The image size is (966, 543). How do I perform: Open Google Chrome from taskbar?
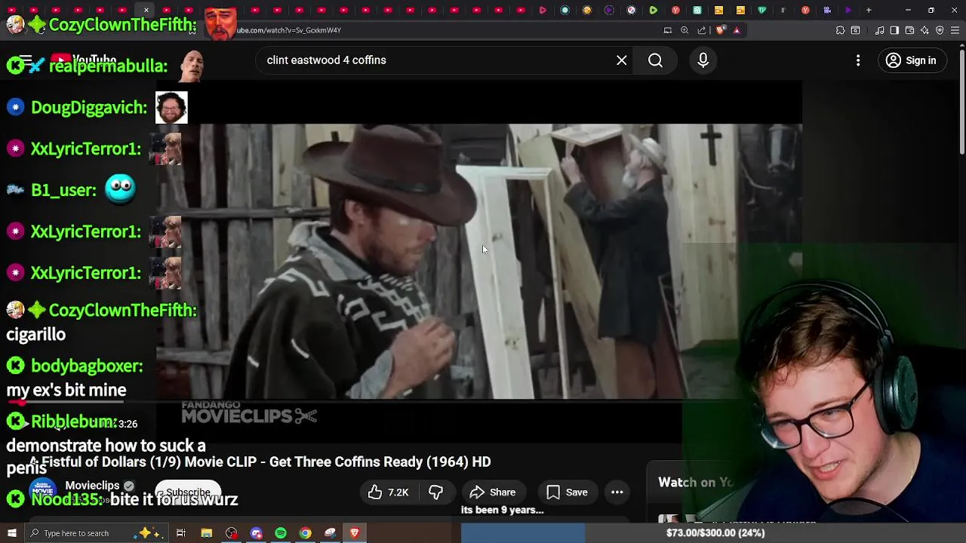pyautogui.click(x=305, y=533)
